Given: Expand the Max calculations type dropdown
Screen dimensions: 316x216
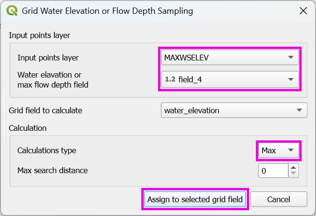Looking at the screenshot, I should [x=278, y=151].
